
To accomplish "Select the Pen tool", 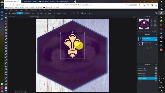I will (x=6, y=54).
